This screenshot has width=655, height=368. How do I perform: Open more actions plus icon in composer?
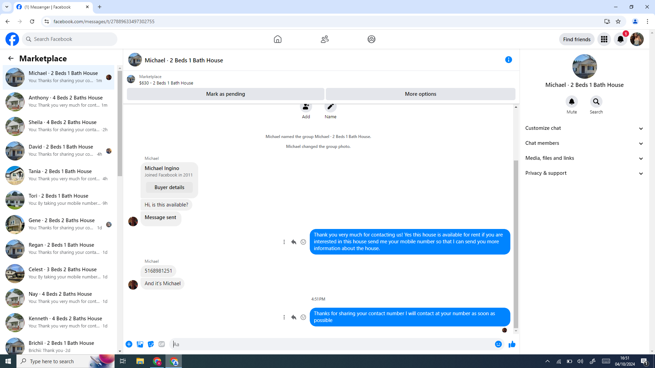[129, 344]
